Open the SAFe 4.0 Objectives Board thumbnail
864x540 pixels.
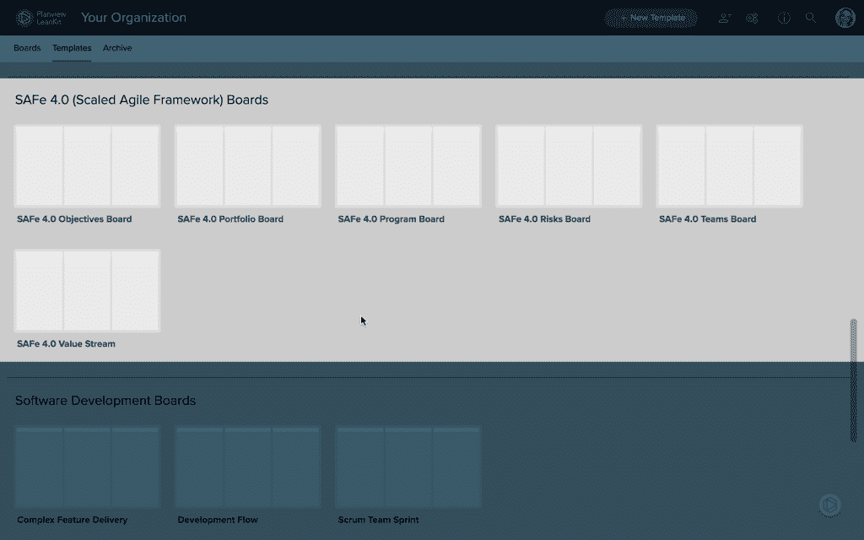pyautogui.click(x=87, y=166)
